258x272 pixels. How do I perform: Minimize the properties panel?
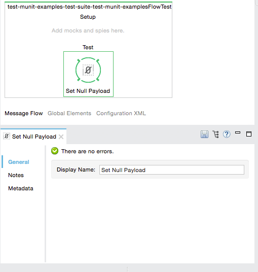[x=238, y=133]
